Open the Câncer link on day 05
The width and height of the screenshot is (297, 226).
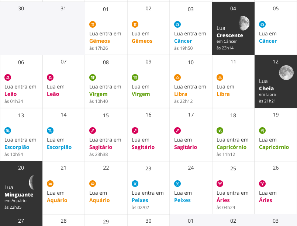[268, 41]
